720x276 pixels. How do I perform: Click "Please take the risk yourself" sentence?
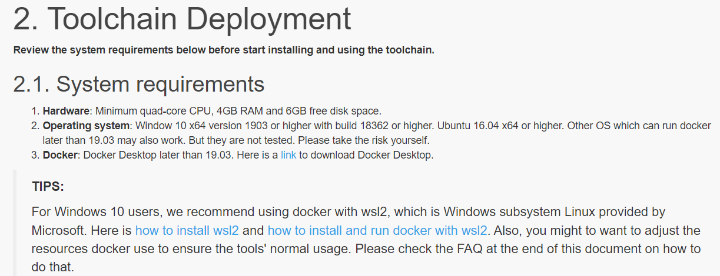tap(362, 141)
